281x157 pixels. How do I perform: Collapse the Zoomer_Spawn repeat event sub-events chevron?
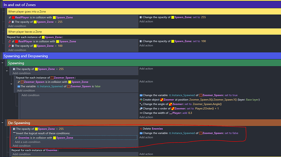pyautogui.click(x=11, y=84)
